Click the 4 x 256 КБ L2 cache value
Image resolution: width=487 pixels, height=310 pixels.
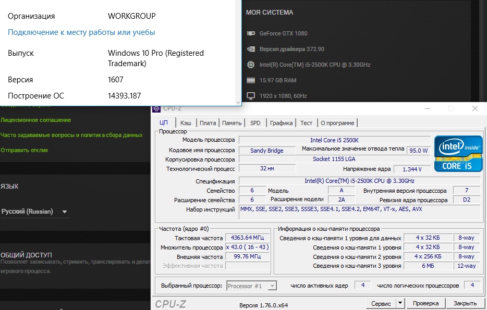coord(428,256)
